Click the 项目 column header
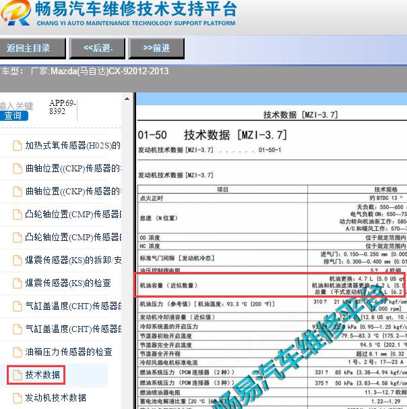Screen dimensions: 407x409 tap(222, 190)
